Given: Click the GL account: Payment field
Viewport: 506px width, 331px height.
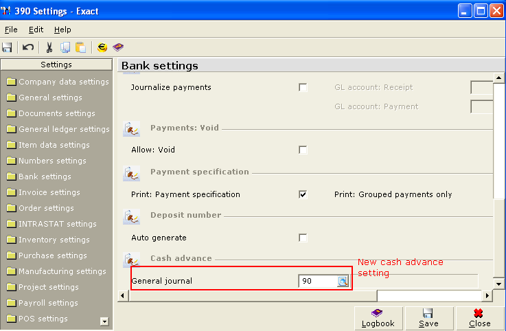Looking at the screenshot, I should [x=481, y=107].
